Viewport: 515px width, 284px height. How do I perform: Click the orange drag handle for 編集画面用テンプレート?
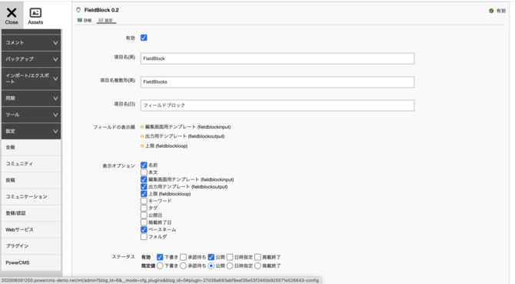pos(142,127)
